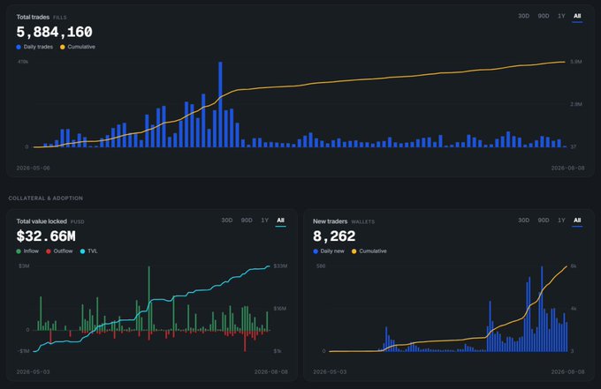The image size is (601, 389).
Task: Toggle Inflow legend series
Action: (27, 251)
